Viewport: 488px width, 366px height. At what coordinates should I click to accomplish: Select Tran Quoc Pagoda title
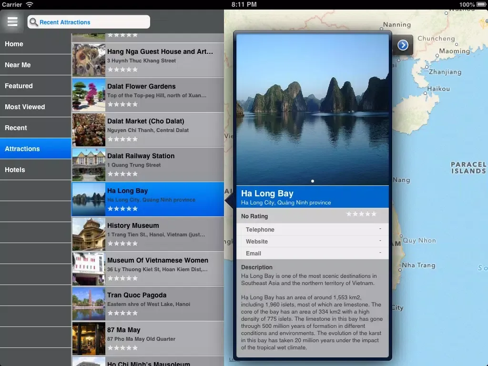137,295
